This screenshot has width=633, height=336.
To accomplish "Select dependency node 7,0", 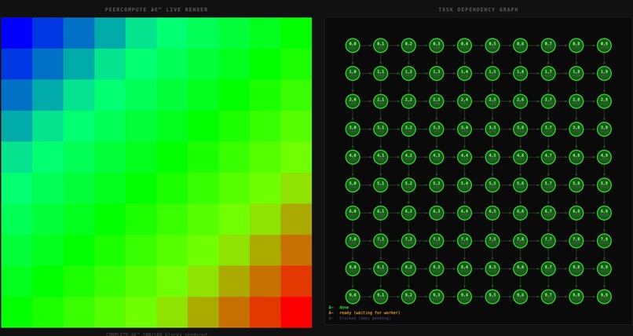I will [353, 241].
